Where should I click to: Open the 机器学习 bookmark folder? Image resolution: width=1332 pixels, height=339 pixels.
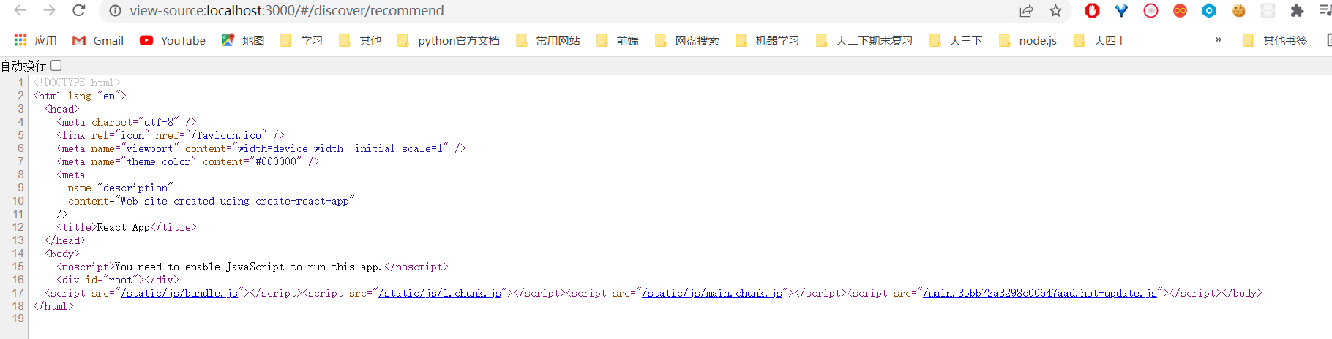point(768,40)
